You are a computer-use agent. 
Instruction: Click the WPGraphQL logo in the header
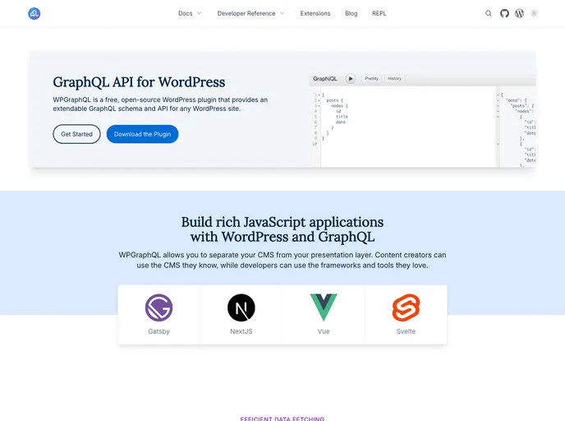pos(34,14)
